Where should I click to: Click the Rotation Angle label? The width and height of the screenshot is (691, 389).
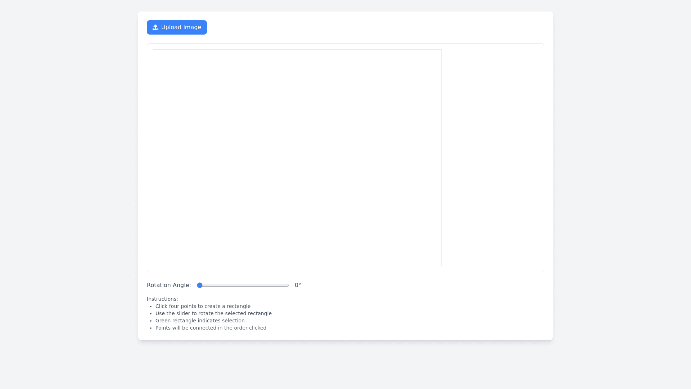coord(169,285)
